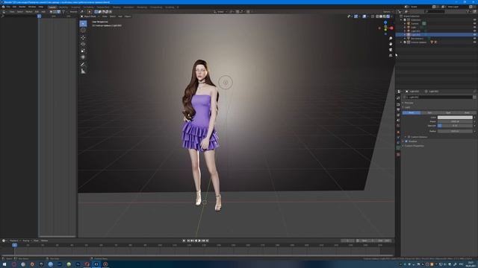Open the orange Object properties tab icon
The width and height of the screenshot is (478, 268).
point(398,133)
